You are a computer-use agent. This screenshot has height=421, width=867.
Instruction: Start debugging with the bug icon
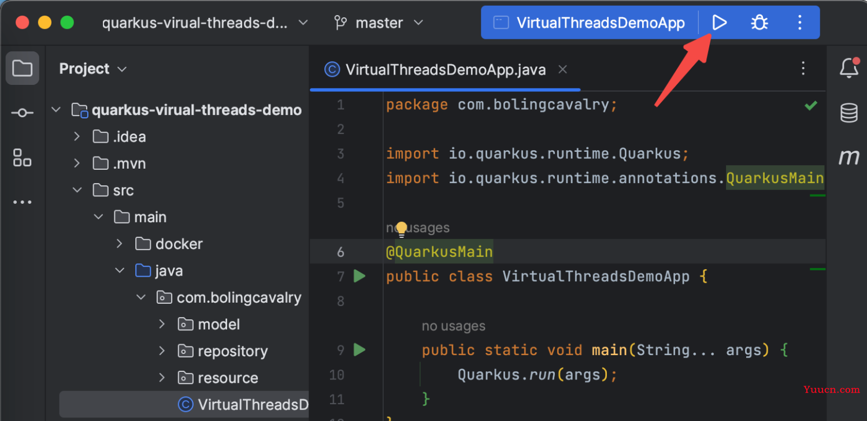pos(759,23)
